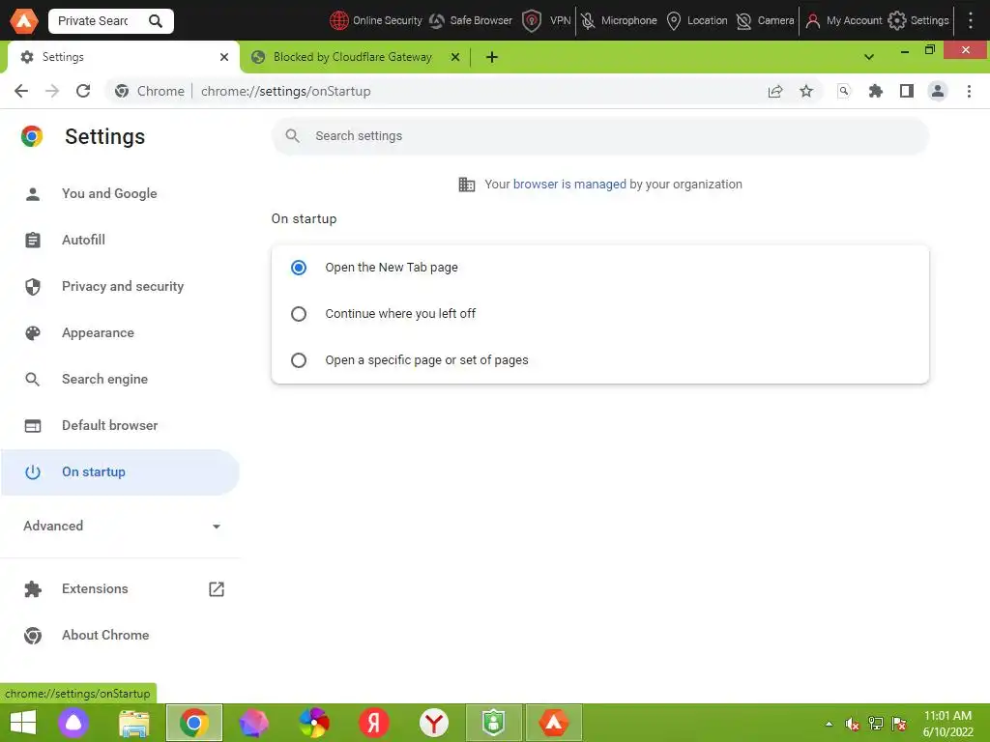Select 'Open the New Tab page' option
990x742 pixels.
coord(299,268)
